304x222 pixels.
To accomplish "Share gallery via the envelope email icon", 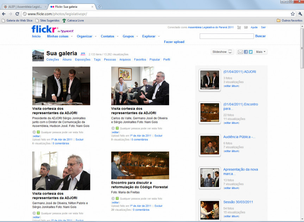I will pos(240,52).
